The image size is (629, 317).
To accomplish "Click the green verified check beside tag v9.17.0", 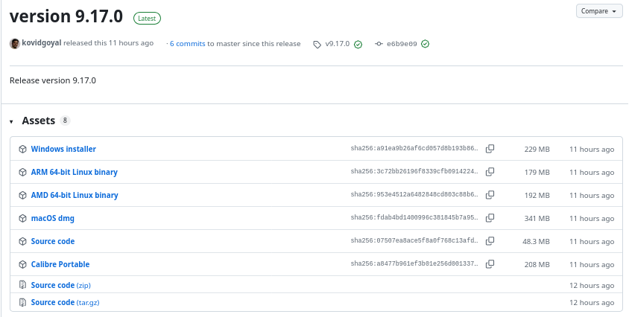I will pos(358,44).
